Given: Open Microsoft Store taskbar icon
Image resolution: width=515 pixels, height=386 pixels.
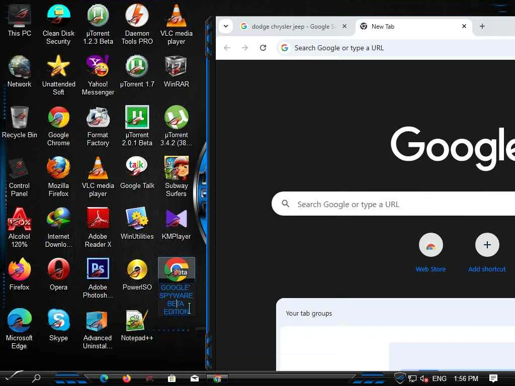Looking at the screenshot, I should pyautogui.click(x=171, y=378).
